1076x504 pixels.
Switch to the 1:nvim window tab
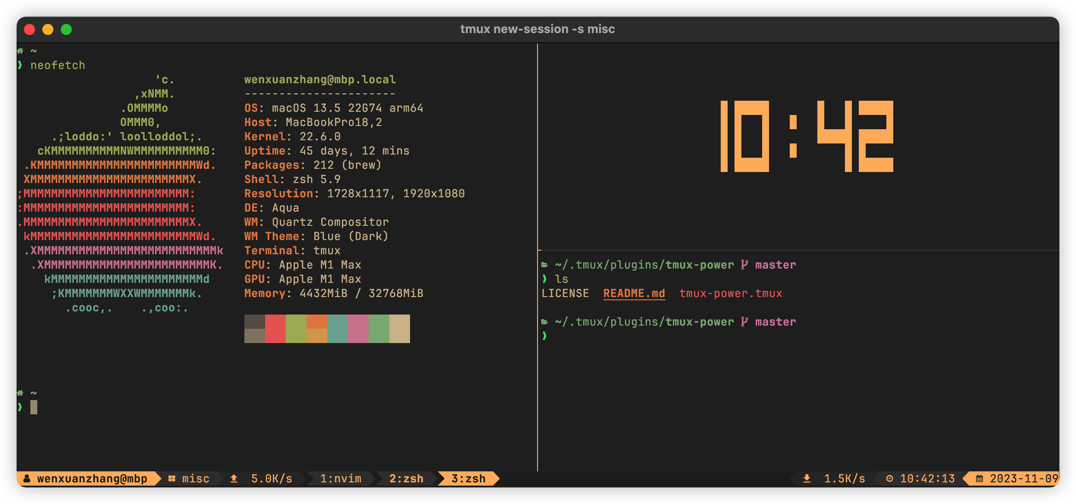click(341, 479)
